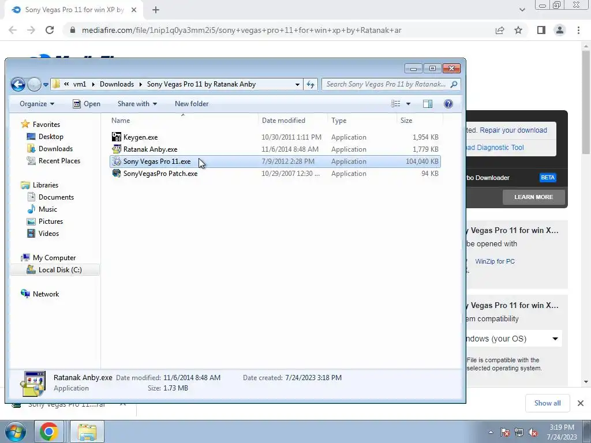Image resolution: width=591 pixels, height=443 pixels.
Task: Select SonyVegasPro Patch.exe file icon
Action: 117,173
